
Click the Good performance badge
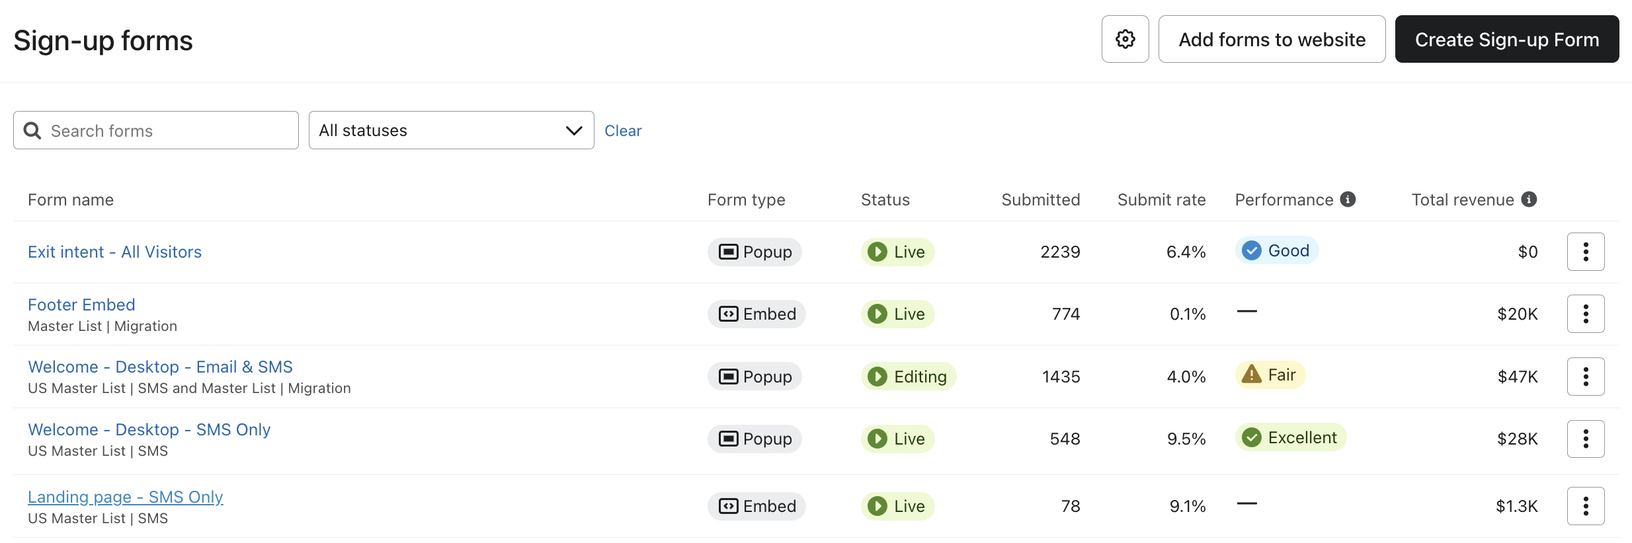coord(1276,251)
